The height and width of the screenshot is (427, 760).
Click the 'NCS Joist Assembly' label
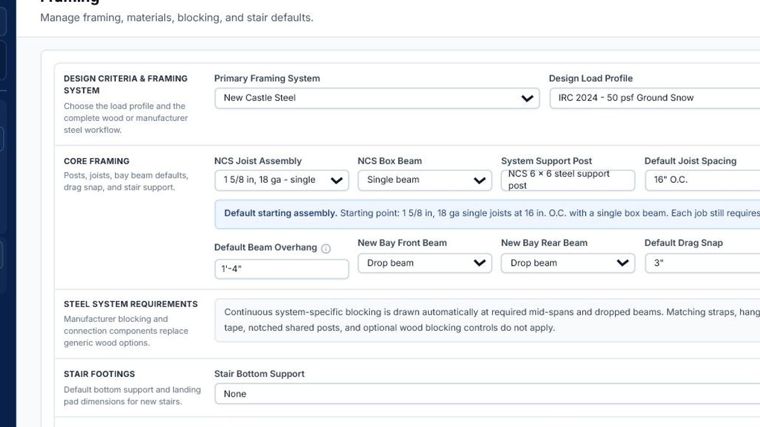pos(258,161)
